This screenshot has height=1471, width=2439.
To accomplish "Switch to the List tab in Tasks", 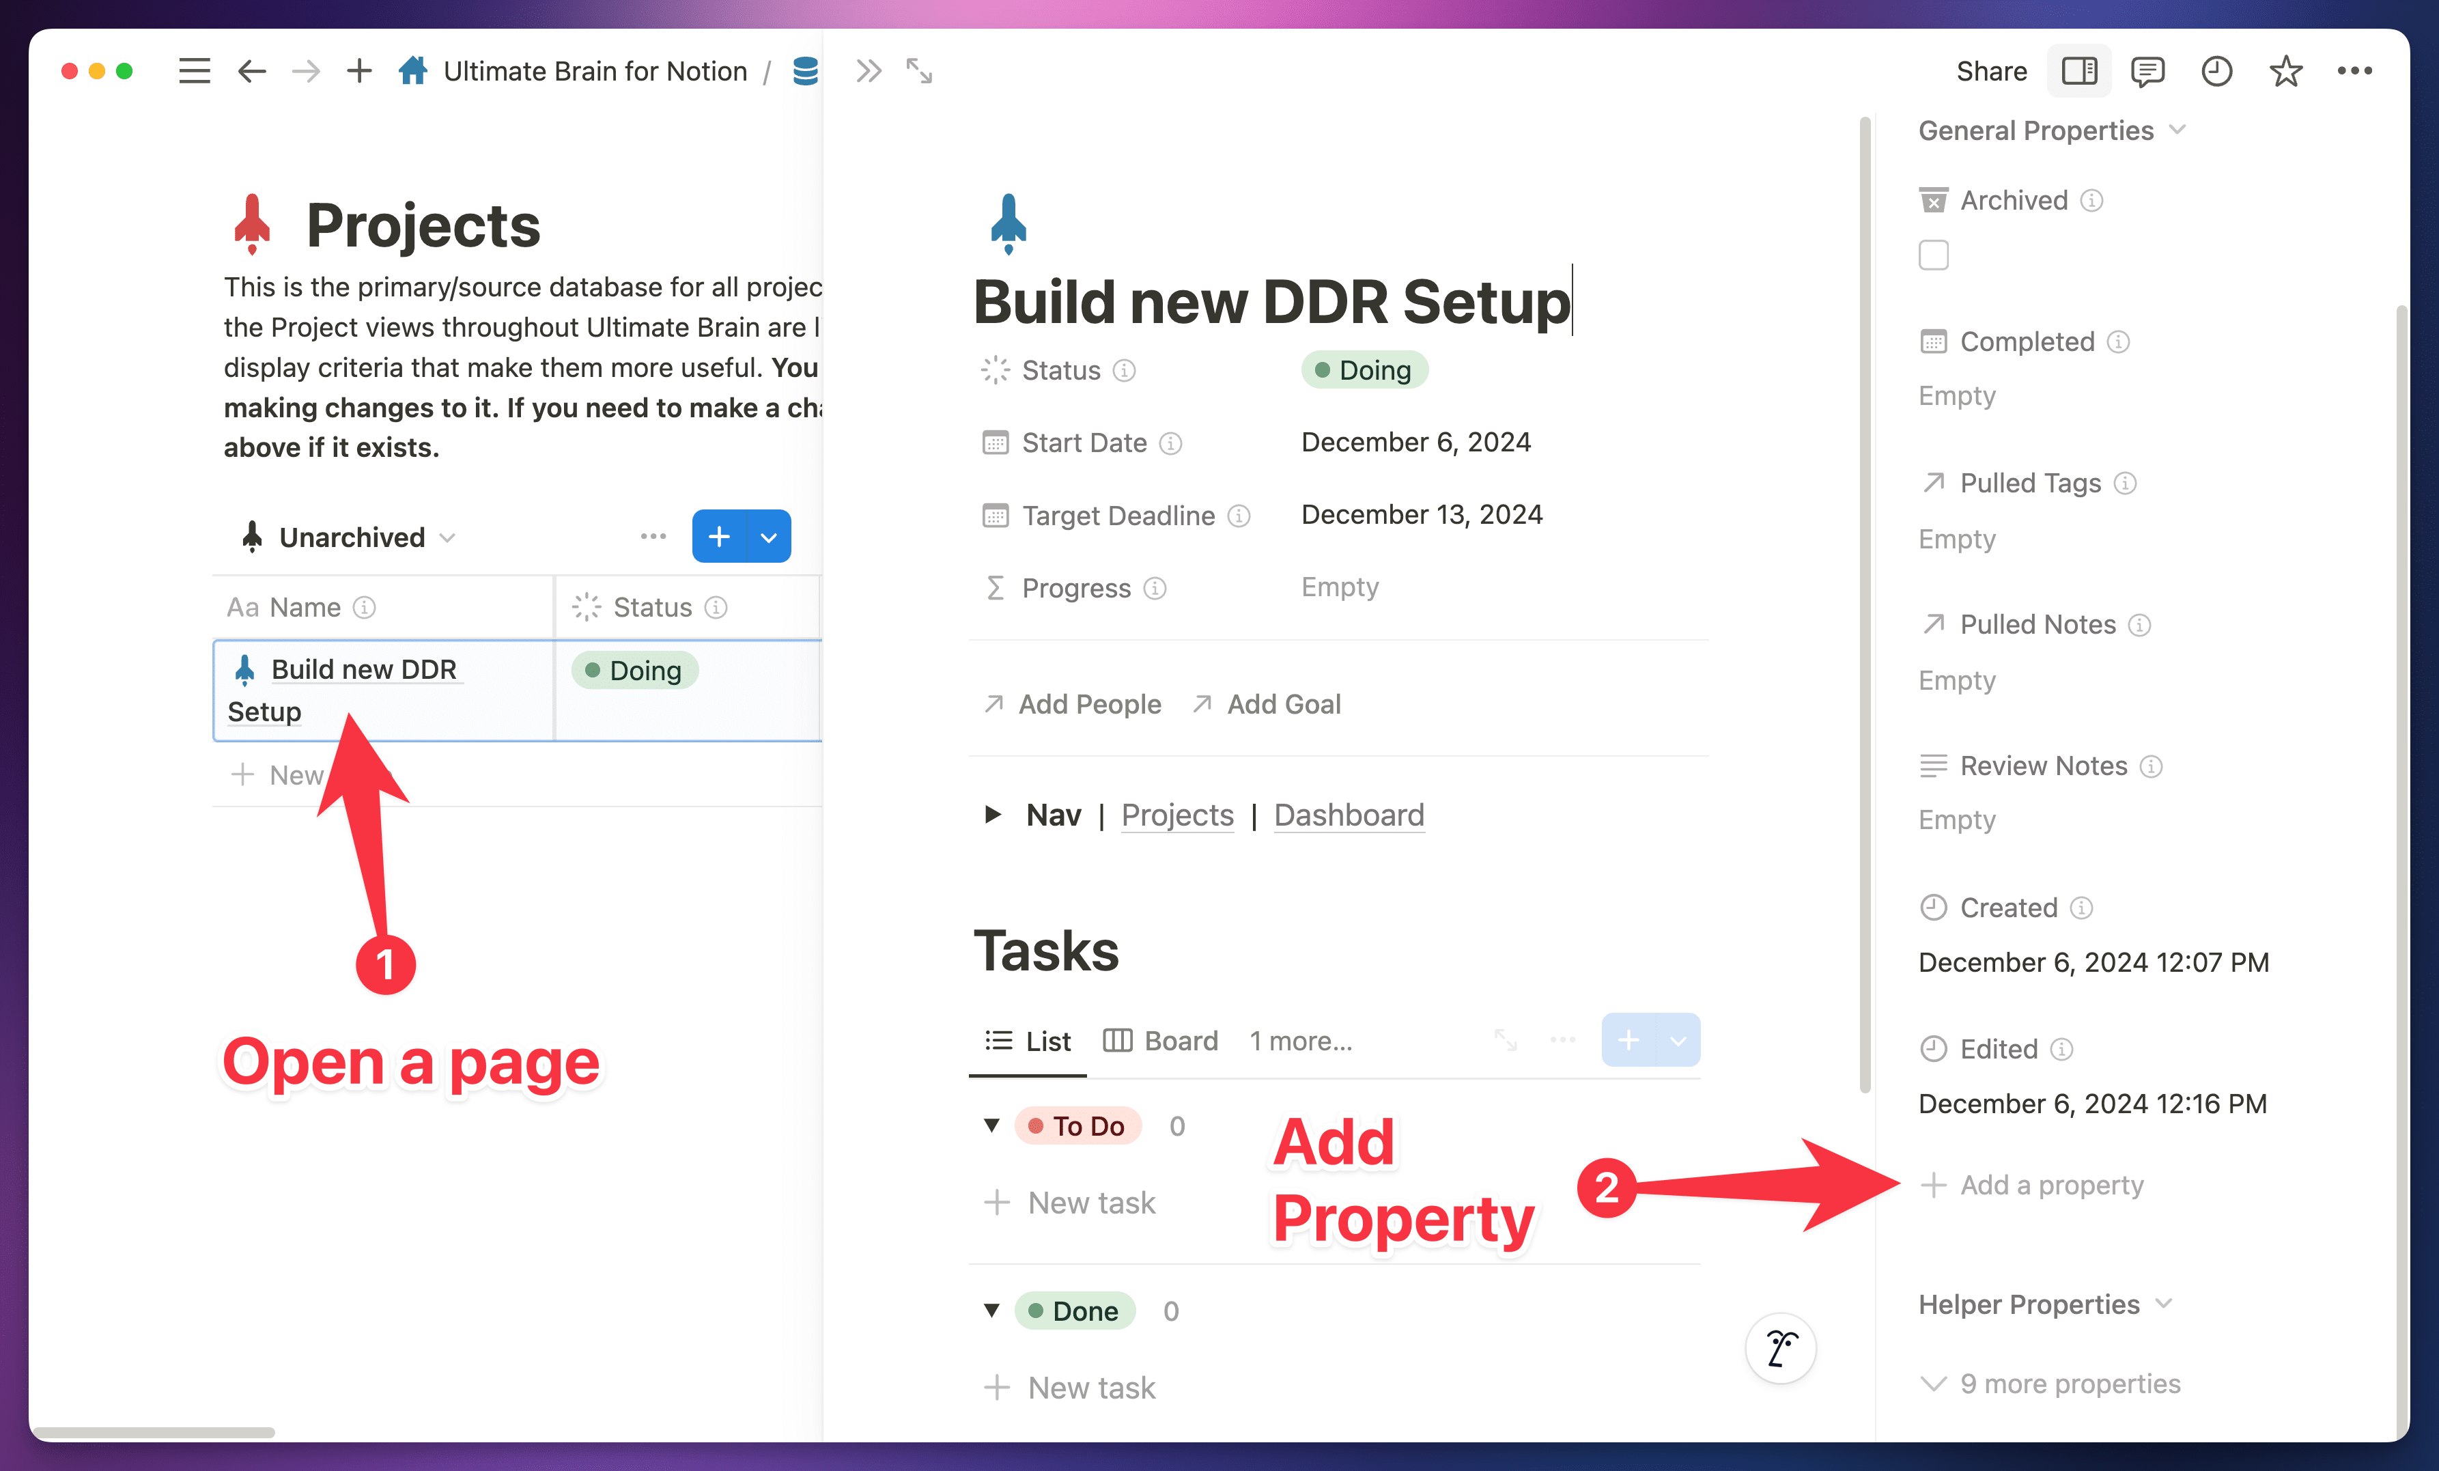I will pyautogui.click(x=1028, y=1040).
